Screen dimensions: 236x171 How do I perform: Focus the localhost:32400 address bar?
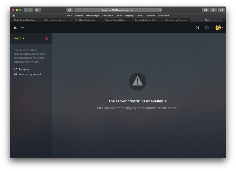click(x=118, y=10)
